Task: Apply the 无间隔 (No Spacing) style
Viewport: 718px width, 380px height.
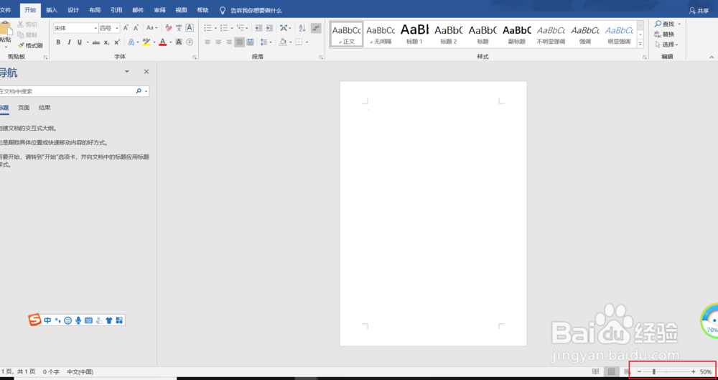Action: click(381, 34)
